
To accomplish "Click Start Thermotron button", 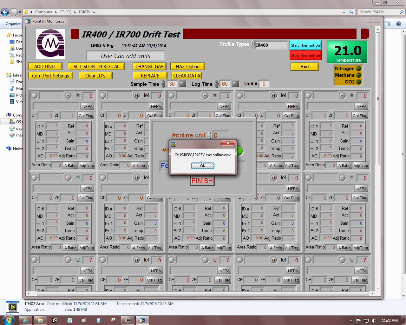I will [x=305, y=45].
